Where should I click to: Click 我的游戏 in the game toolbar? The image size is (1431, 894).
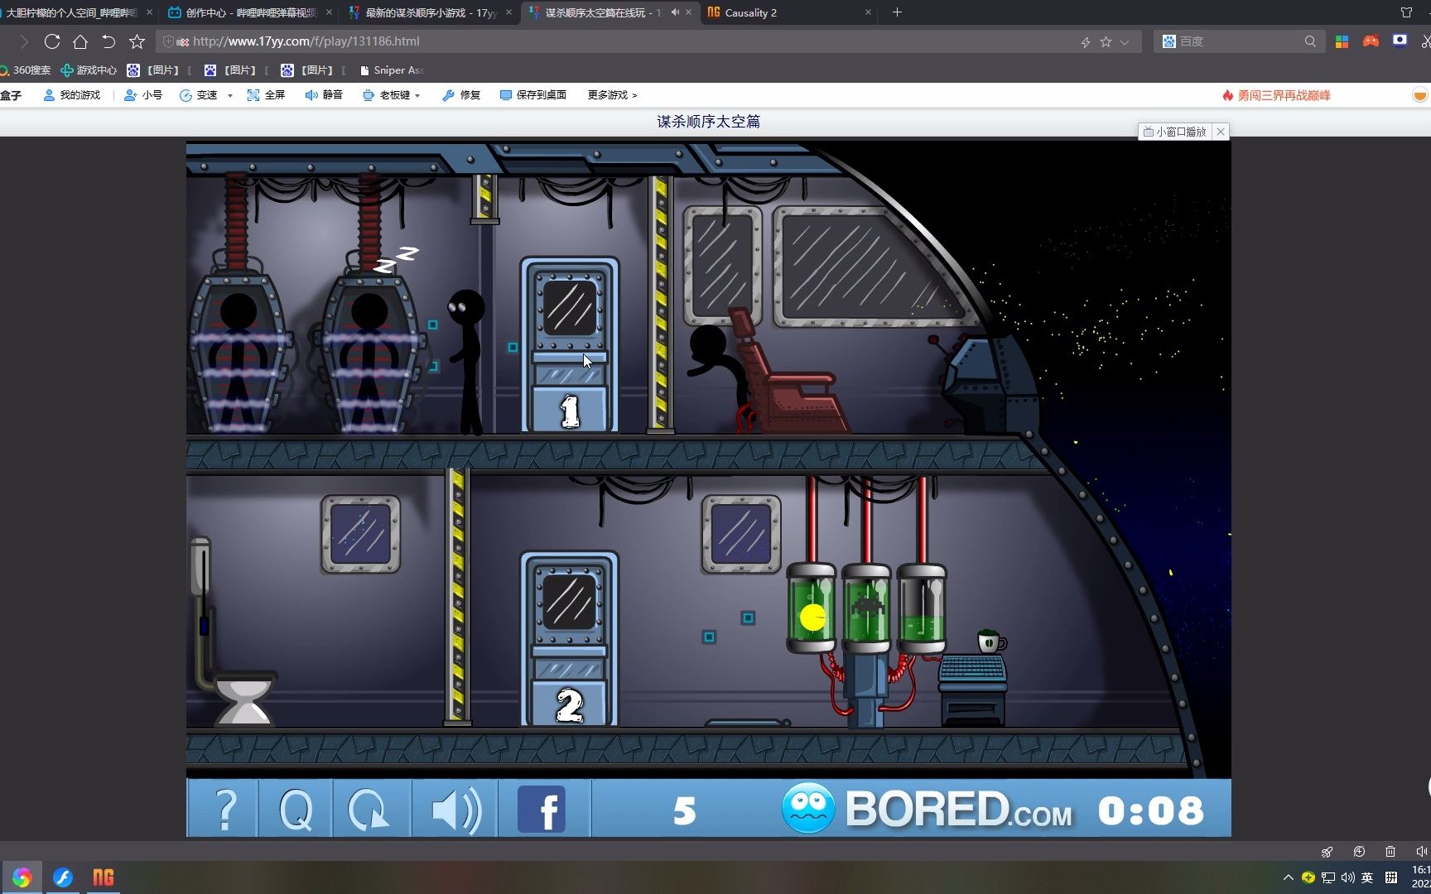(72, 95)
